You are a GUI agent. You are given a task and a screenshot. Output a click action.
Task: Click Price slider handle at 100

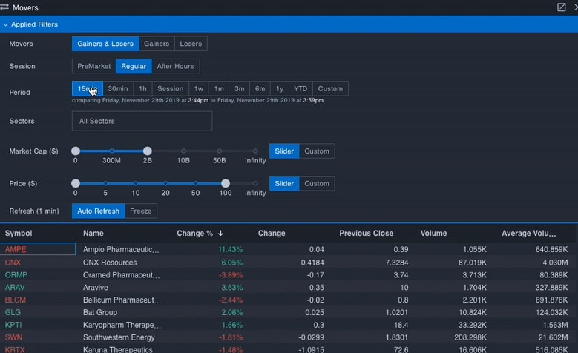(x=226, y=183)
